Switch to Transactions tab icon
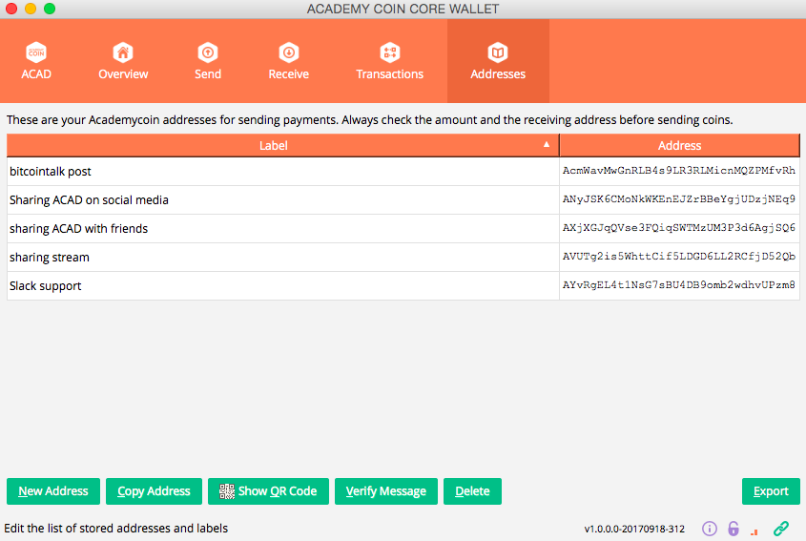Screen dimensions: 806x541 pyautogui.click(x=390, y=52)
